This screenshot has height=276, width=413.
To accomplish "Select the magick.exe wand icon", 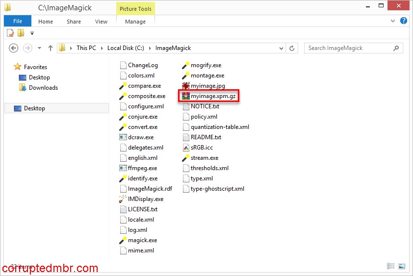I will (123, 240).
